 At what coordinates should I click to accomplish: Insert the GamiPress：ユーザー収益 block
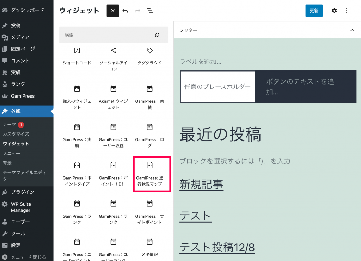(x=113, y=136)
